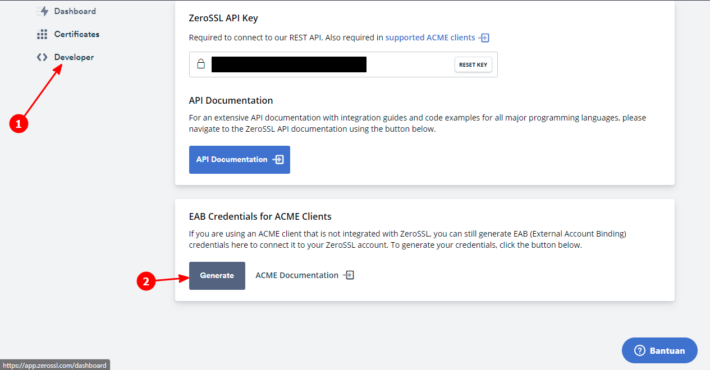Open the blue API Documentation button
This screenshot has height=370, width=710.
pyautogui.click(x=240, y=160)
